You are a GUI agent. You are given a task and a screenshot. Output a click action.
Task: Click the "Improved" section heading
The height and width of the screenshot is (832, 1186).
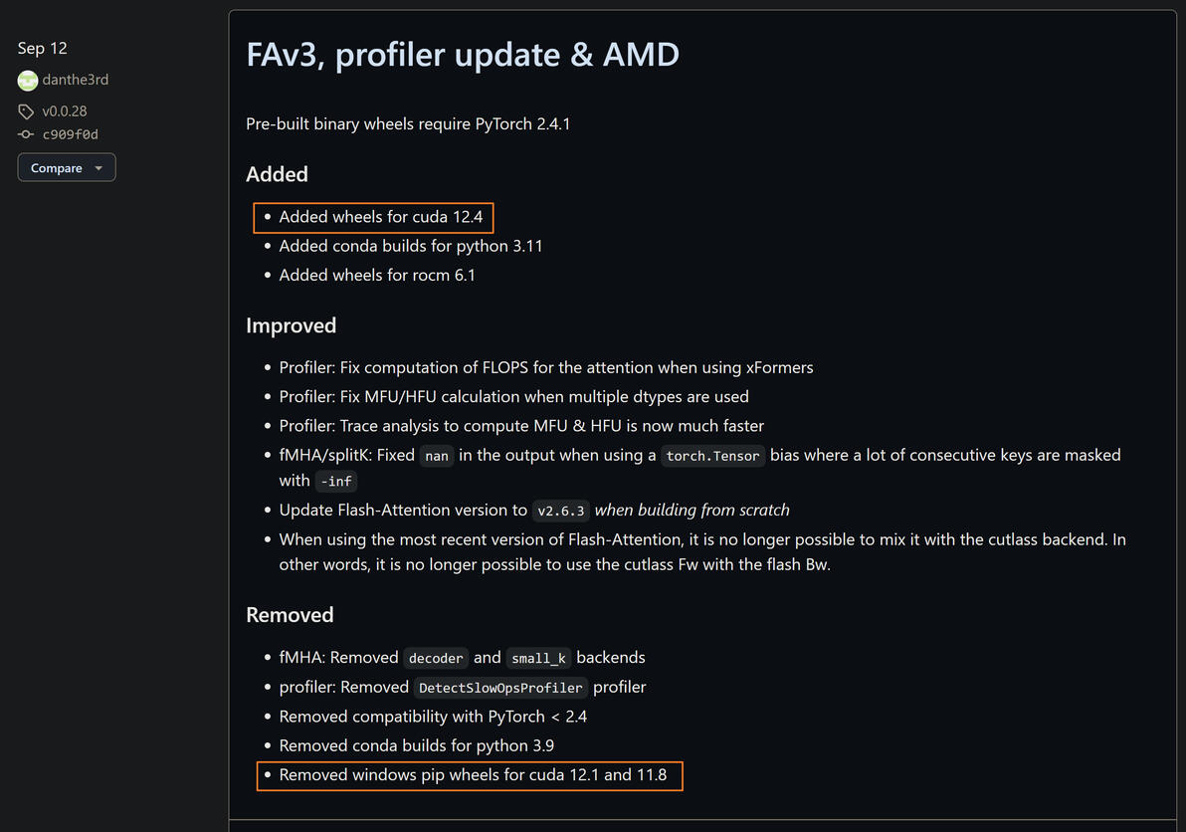pos(291,325)
